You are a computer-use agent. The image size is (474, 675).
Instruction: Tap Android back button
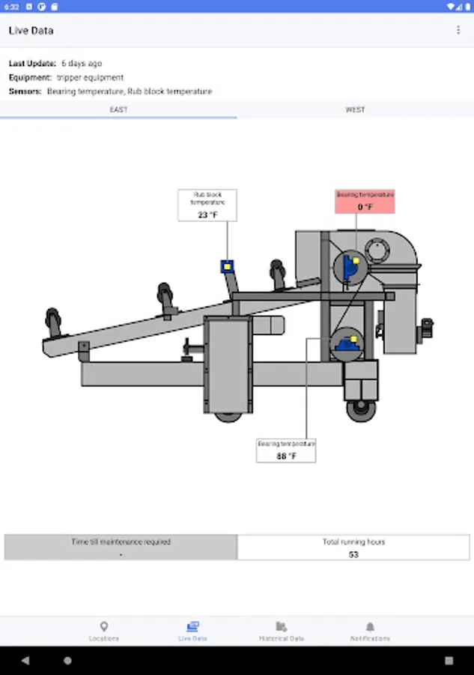[25, 660]
